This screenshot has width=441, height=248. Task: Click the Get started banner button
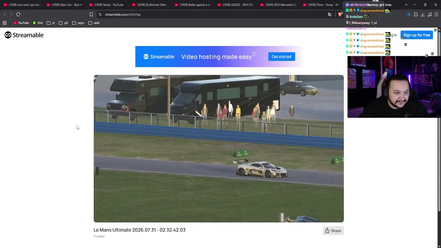[281, 57]
